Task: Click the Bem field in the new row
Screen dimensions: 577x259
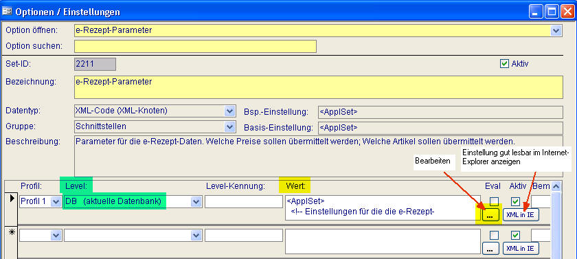Action: pos(541,236)
